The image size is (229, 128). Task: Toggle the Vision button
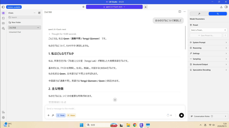[x=71, y=115]
